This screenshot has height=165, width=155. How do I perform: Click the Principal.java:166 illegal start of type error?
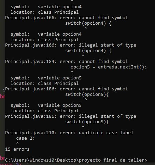tap(71, 45)
